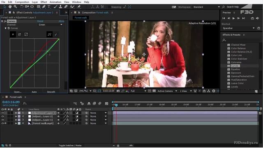Click the take snapshot camera icon
This screenshot has width=263, height=148.
[x=118, y=91]
